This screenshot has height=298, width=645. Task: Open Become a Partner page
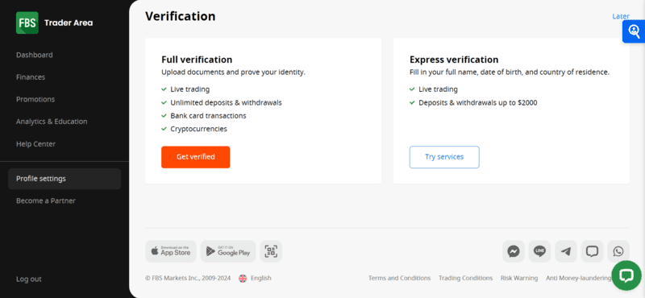(x=46, y=201)
